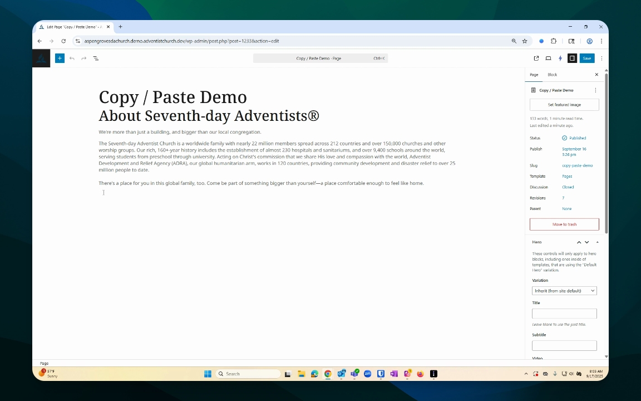Screen dimensions: 641x401
Task: Click the Hero Subtitle input field
Action: (x=564, y=345)
